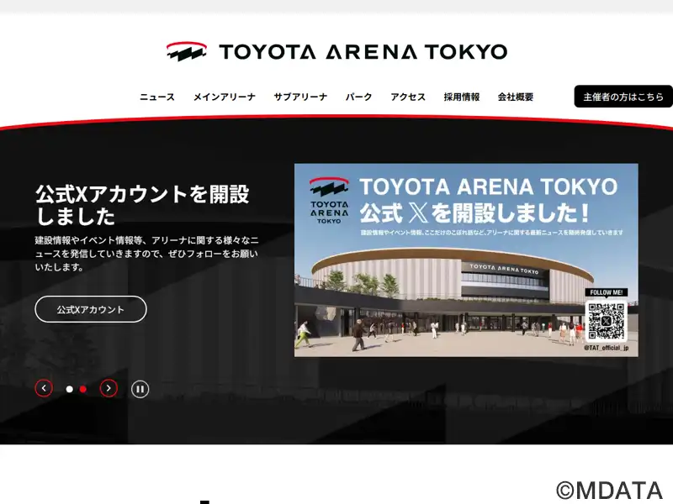This screenshot has width=673, height=504.
Task: Click the Toyota Arena Tokyo logo emblem
Action: click(x=187, y=51)
